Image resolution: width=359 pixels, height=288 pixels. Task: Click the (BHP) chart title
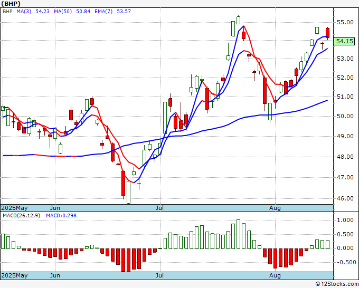pos(11,4)
